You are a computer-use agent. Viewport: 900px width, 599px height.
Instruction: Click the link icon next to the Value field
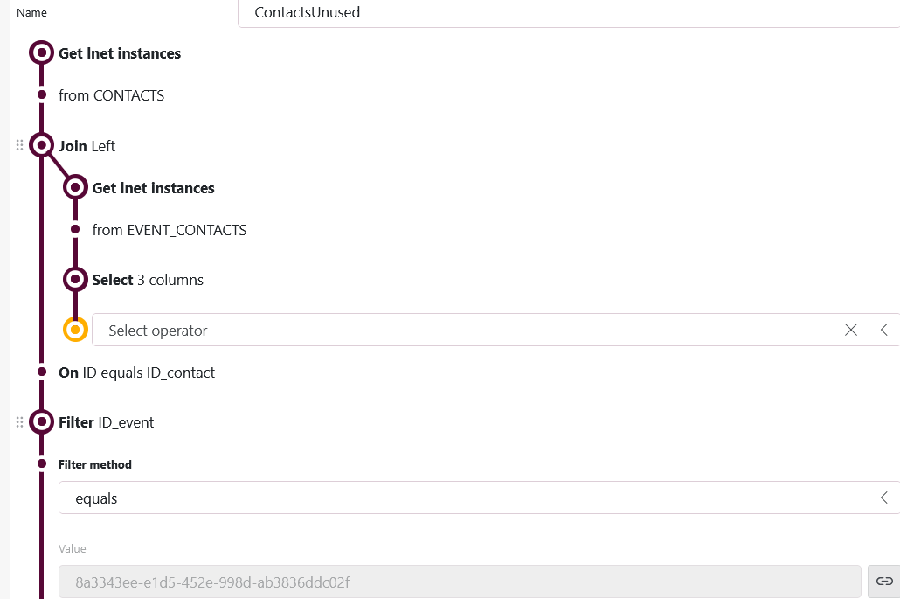point(884,582)
